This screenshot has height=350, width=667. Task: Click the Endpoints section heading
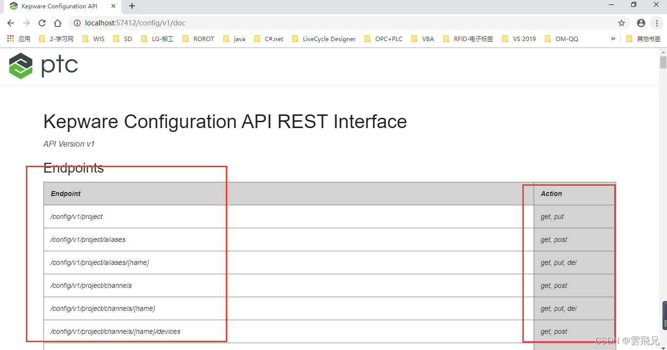coord(74,168)
